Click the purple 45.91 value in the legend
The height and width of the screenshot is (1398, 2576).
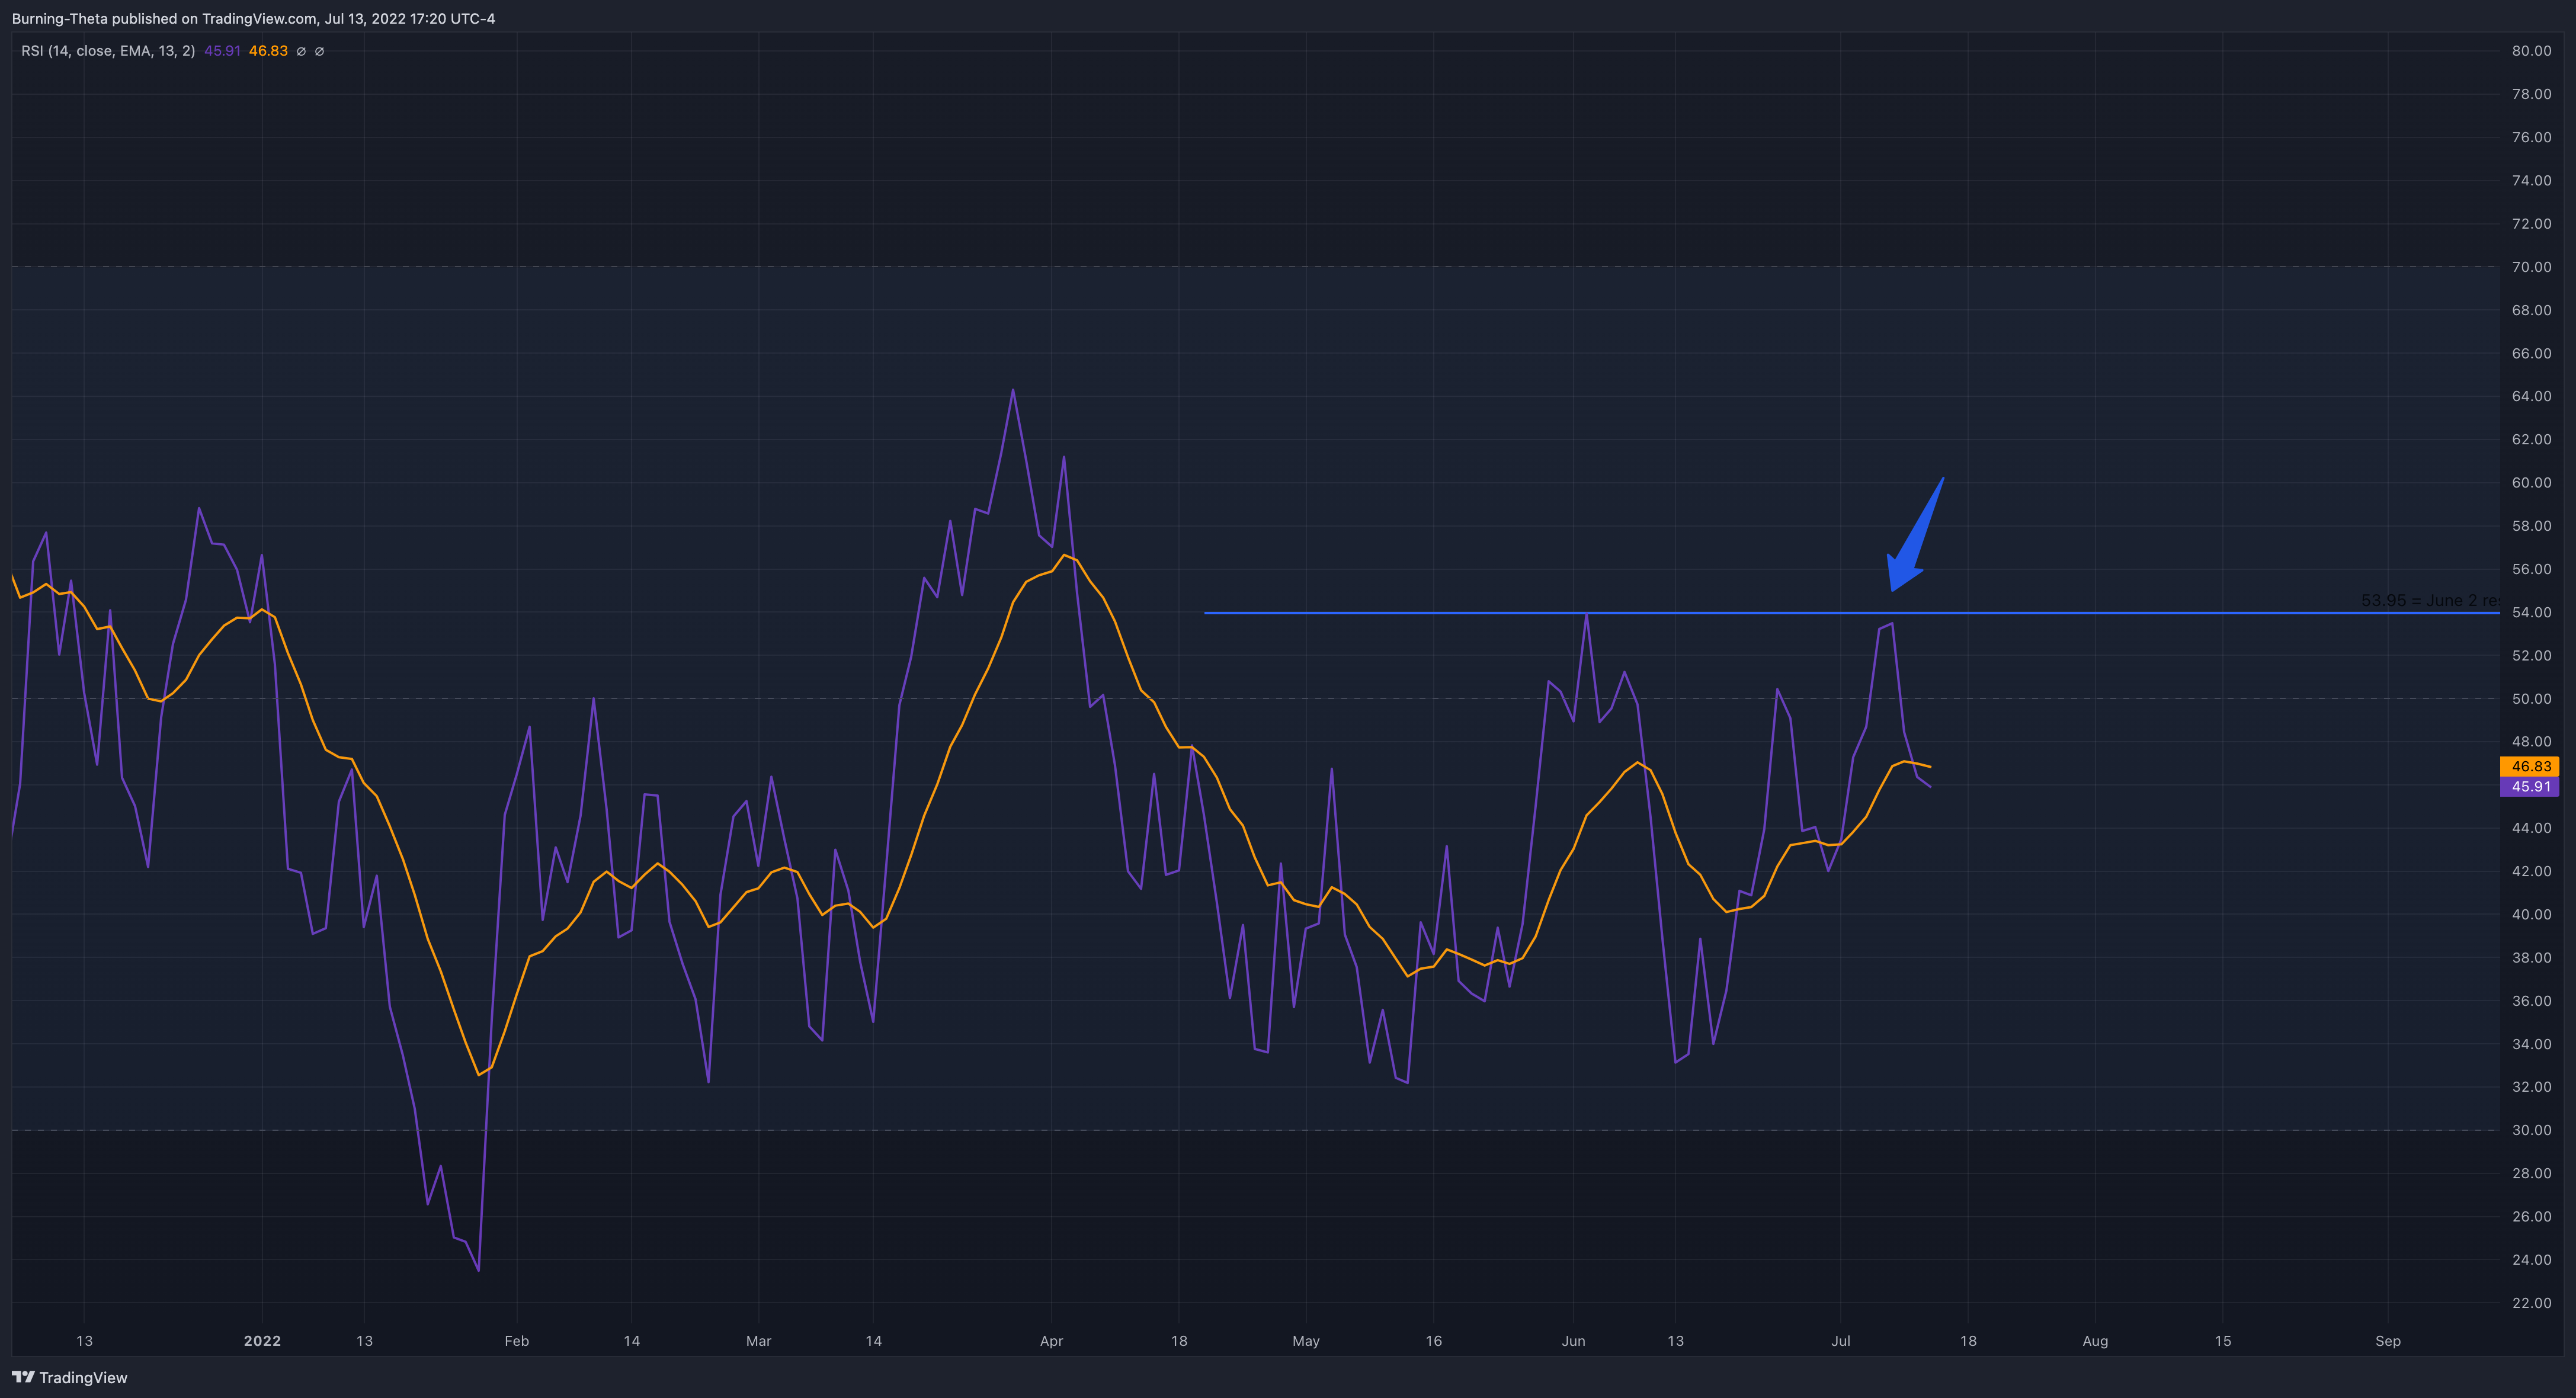[222, 51]
